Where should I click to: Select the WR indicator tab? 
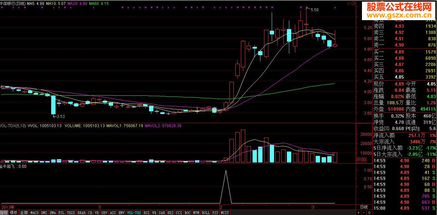154,213
